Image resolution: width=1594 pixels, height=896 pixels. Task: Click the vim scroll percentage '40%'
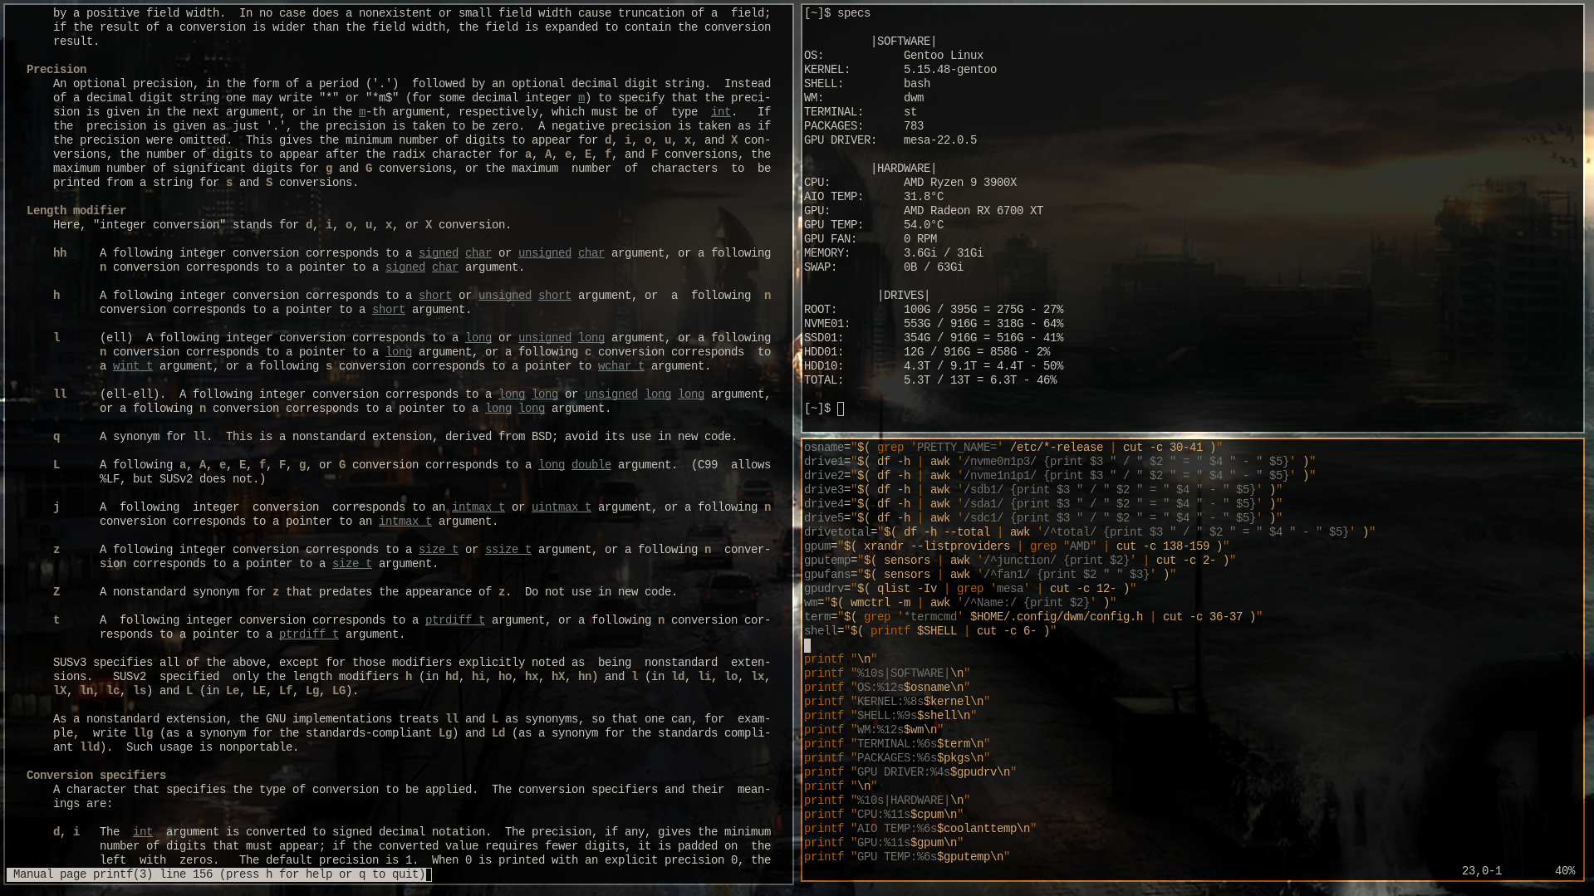[x=1565, y=871]
